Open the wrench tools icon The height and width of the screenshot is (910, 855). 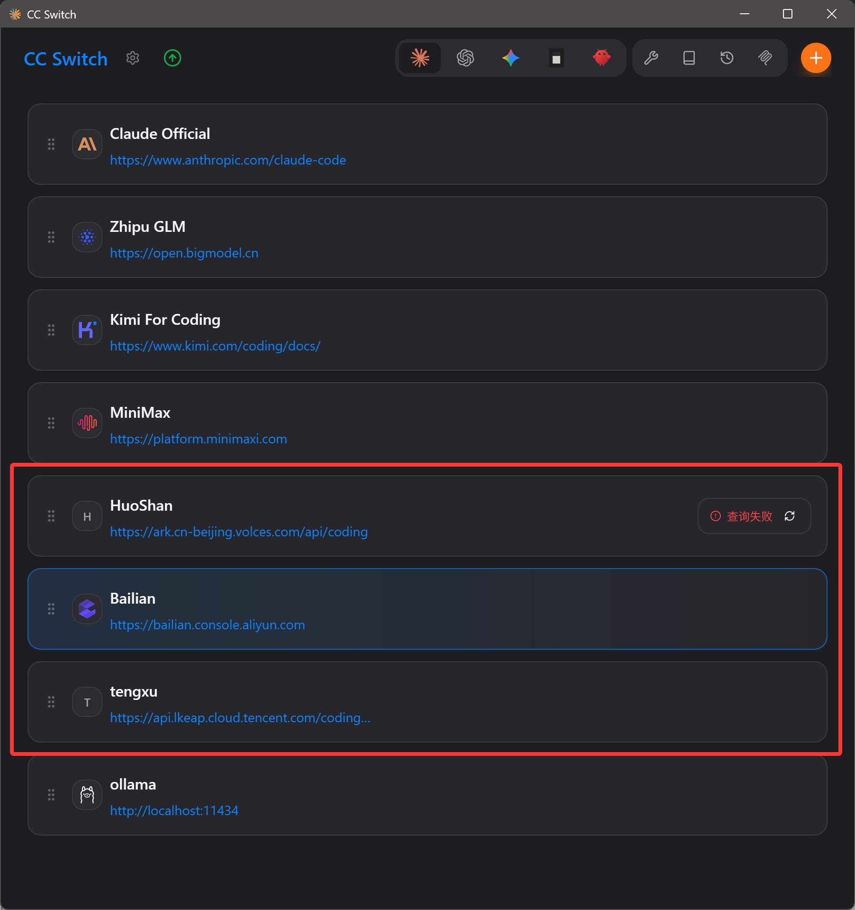(651, 58)
